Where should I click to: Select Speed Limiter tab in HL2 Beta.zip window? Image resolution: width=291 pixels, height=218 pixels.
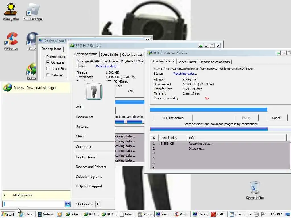click(110, 54)
